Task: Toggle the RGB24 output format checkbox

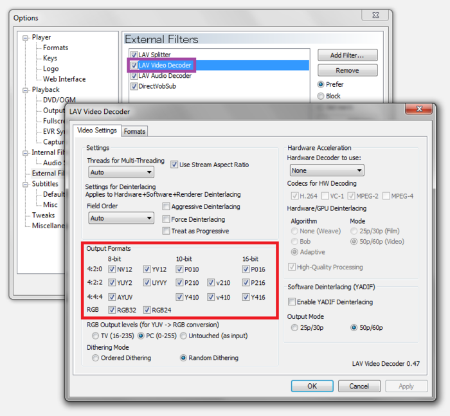Action: coord(147,310)
